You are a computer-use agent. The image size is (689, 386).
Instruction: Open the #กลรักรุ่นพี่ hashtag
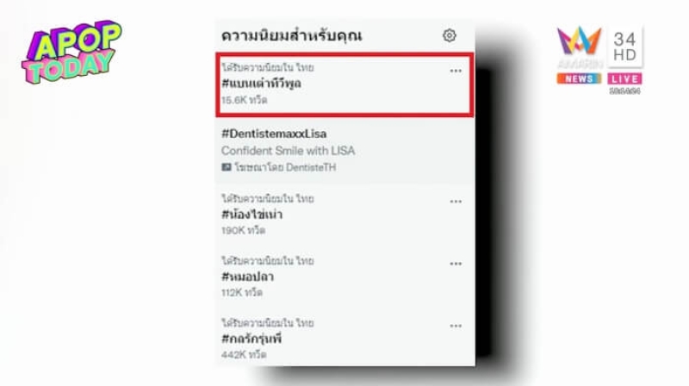coord(251,339)
